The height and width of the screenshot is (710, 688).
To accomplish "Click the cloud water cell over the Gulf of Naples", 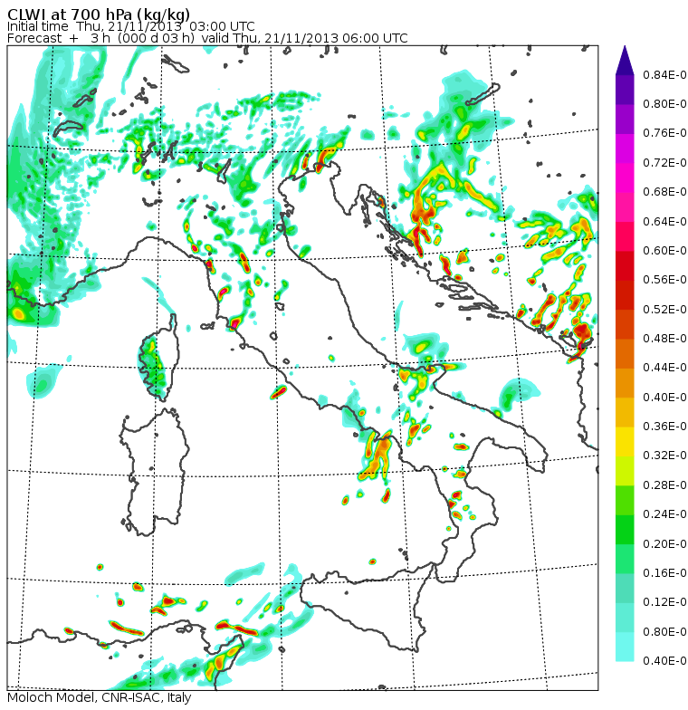I will click(377, 455).
